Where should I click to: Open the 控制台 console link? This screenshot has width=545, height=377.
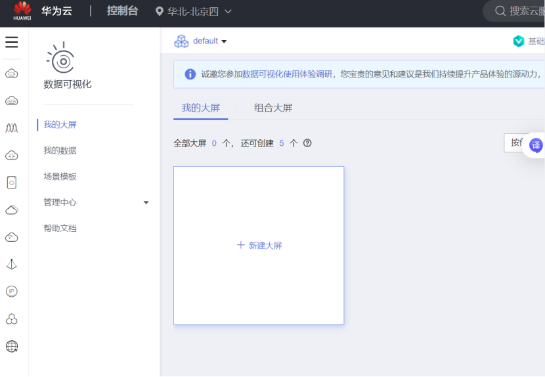coord(122,11)
